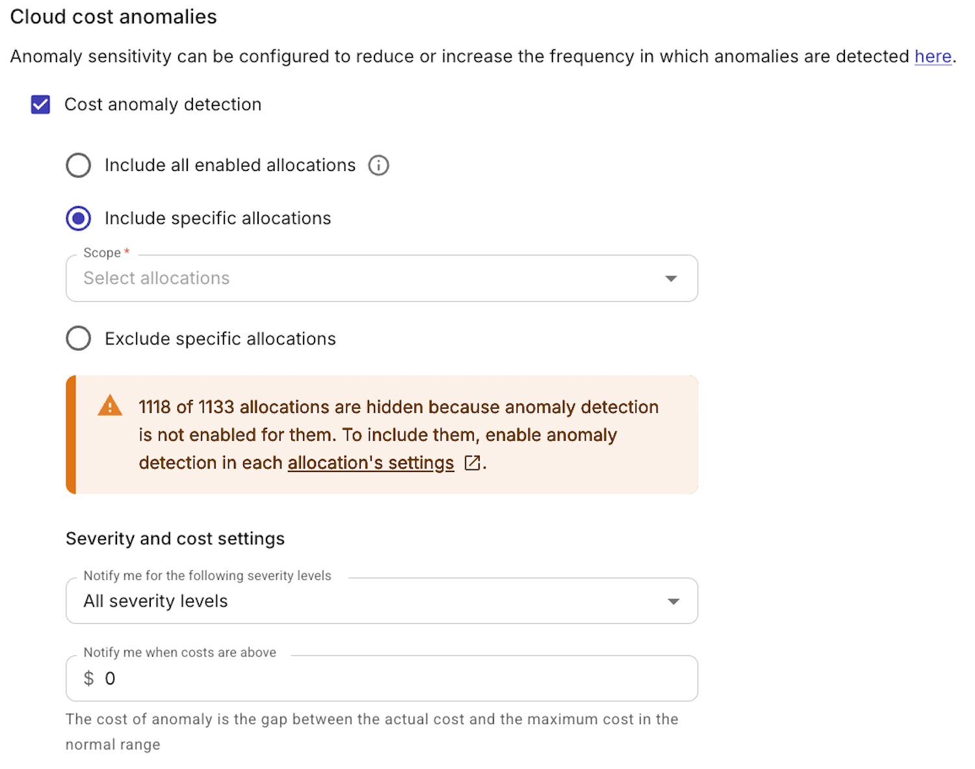The width and height of the screenshot is (975, 769).
Task: Click the Cloud cost anomalies heading
Action: pyautogui.click(x=113, y=16)
